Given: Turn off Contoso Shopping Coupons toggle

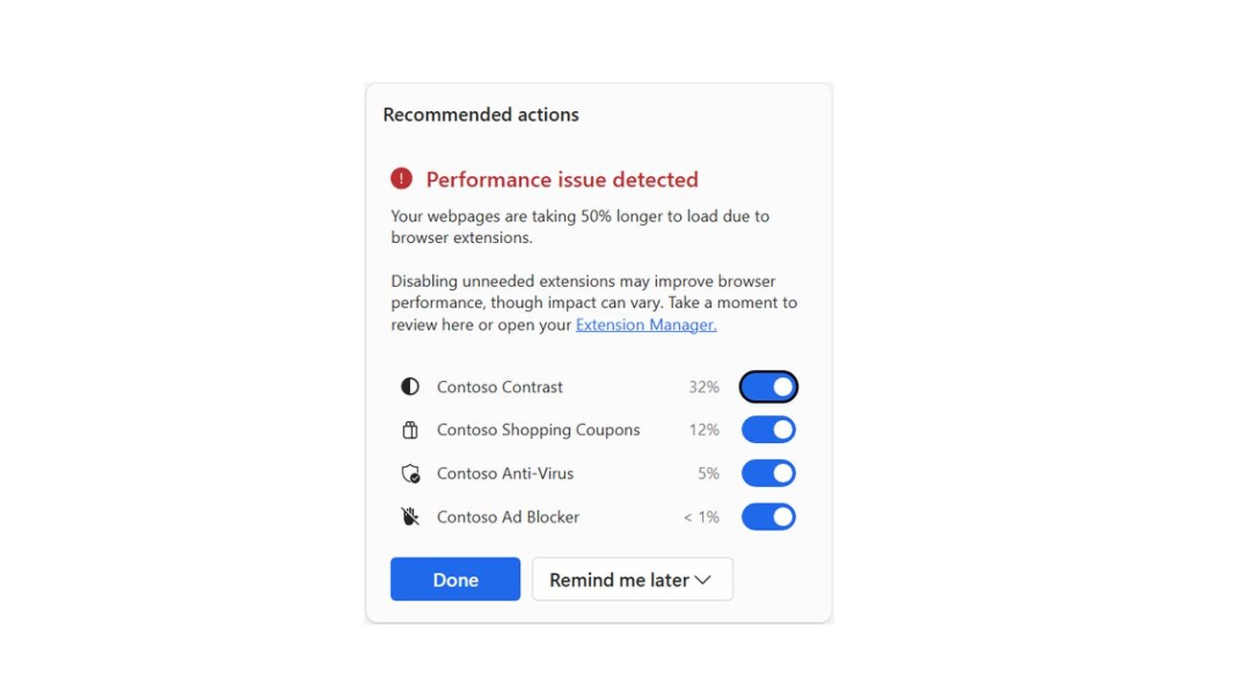Looking at the screenshot, I should [x=768, y=430].
